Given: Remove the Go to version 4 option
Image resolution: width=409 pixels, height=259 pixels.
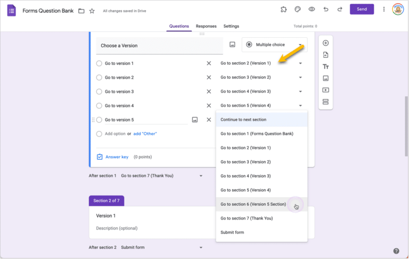Looking at the screenshot, I should (209, 106).
